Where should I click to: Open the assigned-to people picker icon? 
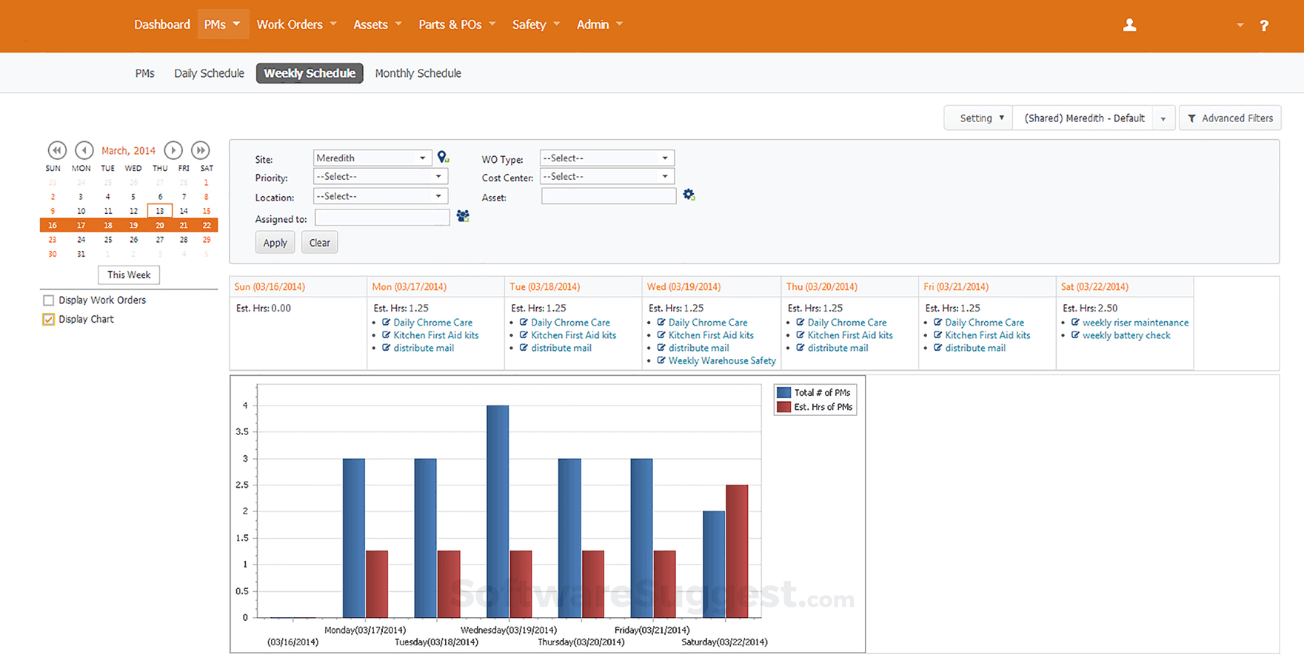[463, 216]
